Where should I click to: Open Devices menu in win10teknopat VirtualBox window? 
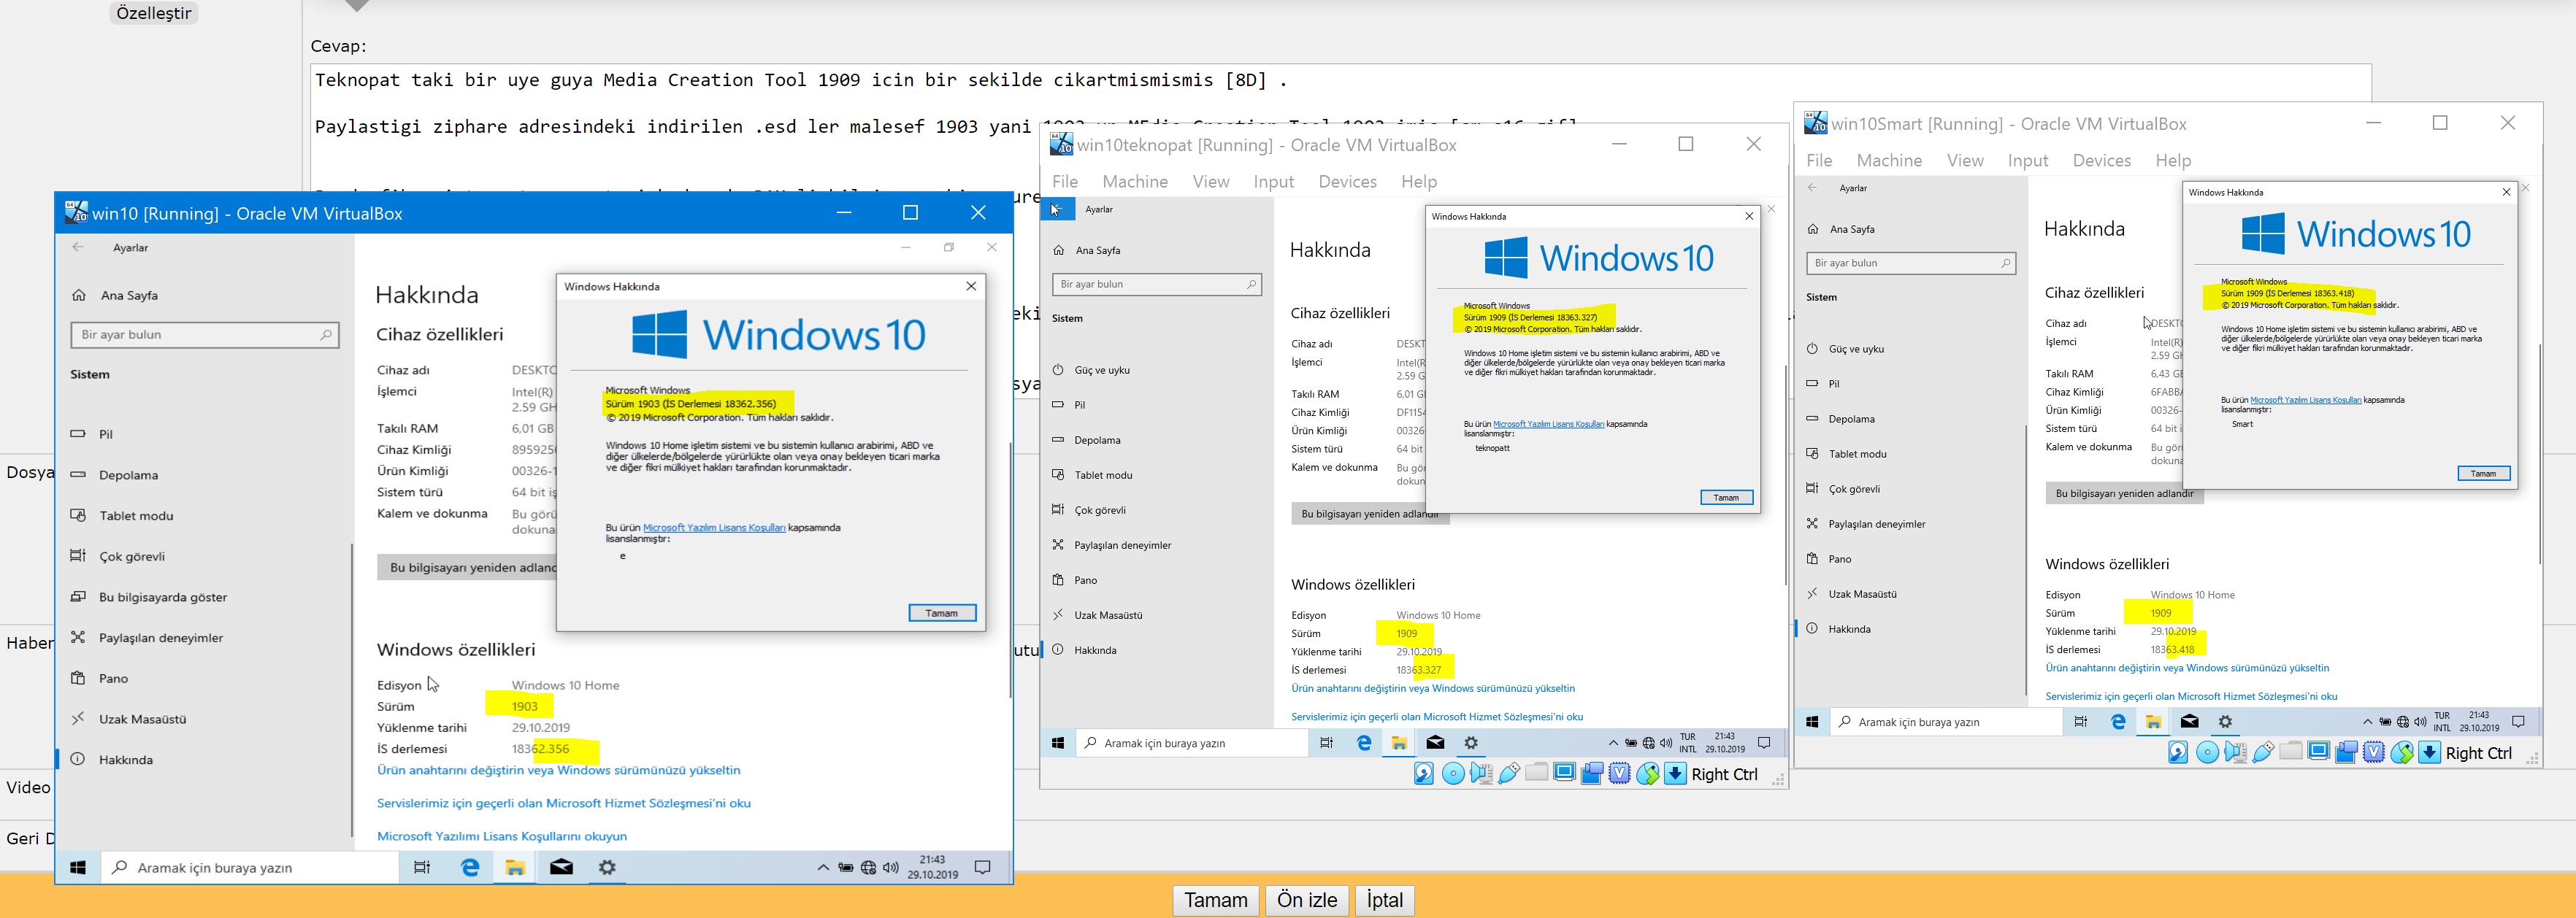tap(1347, 181)
